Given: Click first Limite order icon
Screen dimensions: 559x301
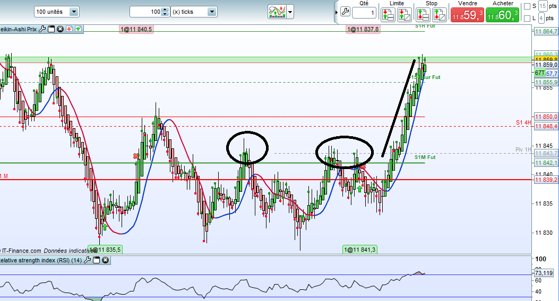Looking at the screenshot, I should coord(388,15).
